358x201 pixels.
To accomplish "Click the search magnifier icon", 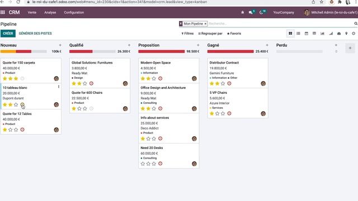I will pos(356,23).
